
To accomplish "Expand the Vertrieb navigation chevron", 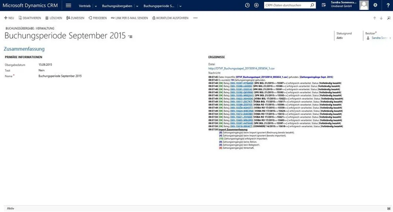I will pos(95,6).
